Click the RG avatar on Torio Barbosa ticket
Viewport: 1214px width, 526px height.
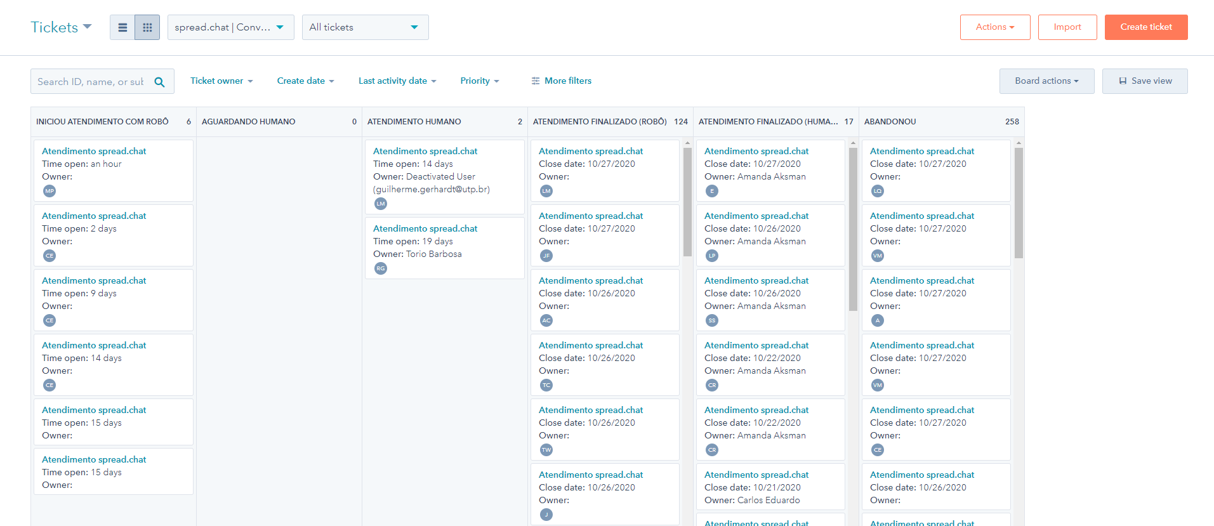coord(381,268)
